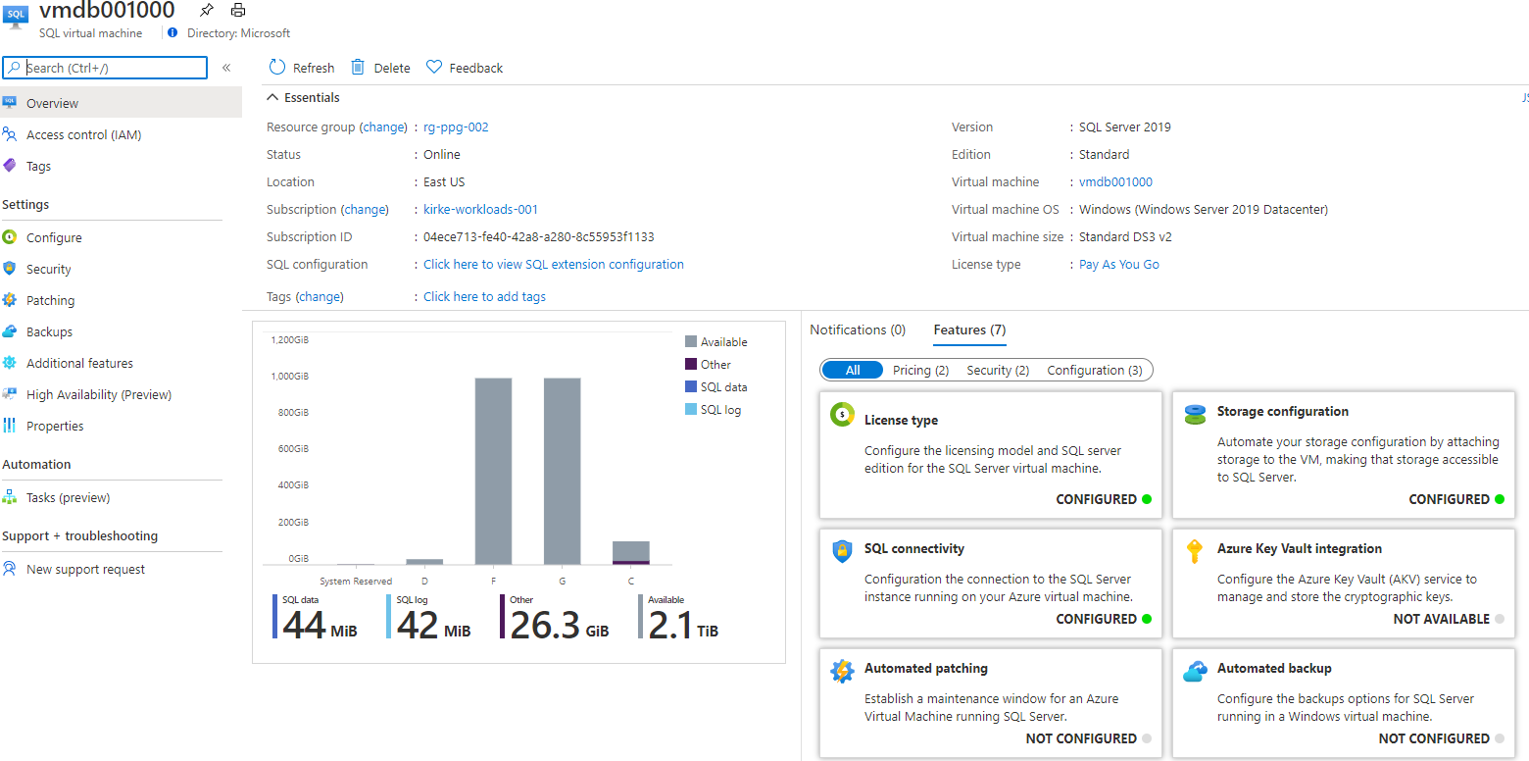1529x761 pixels.
Task: Click the SQL Server 2019 version text
Action: (1125, 127)
